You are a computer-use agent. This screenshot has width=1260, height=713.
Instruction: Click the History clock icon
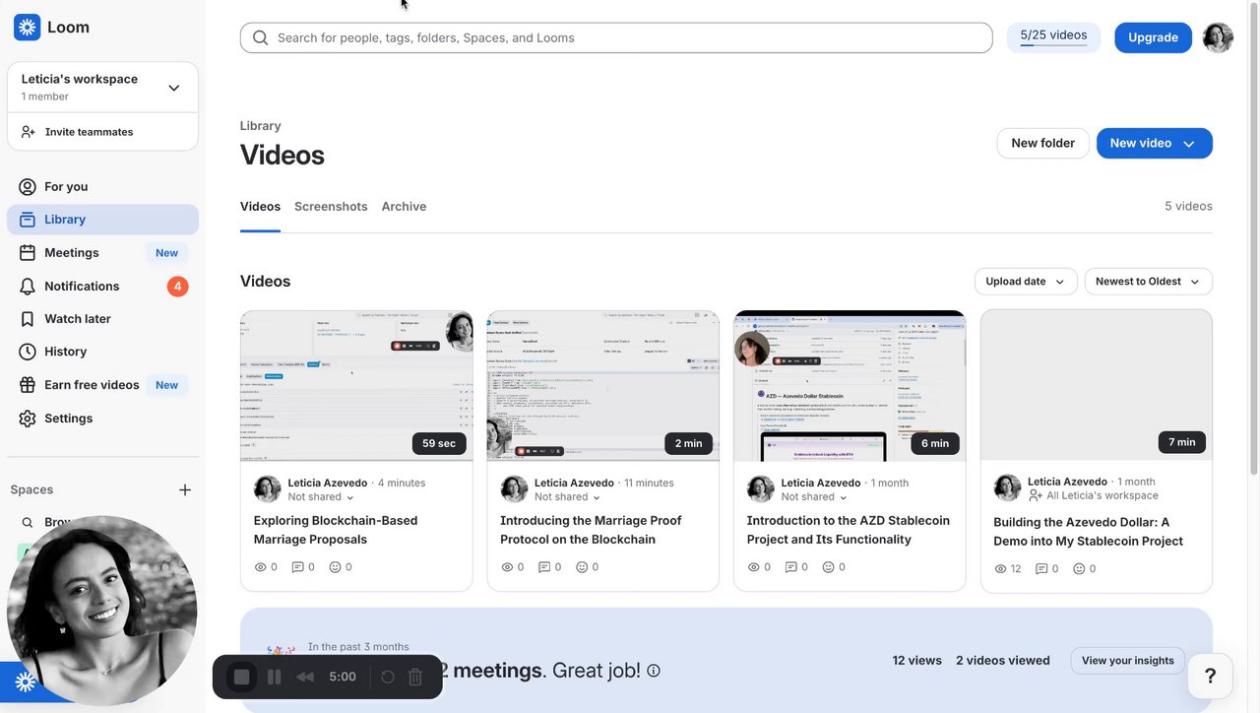pyautogui.click(x=28, y=352)
